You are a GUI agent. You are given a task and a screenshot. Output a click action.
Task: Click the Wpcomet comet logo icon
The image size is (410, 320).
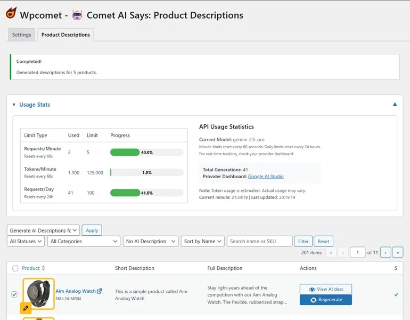pos(11,13)
